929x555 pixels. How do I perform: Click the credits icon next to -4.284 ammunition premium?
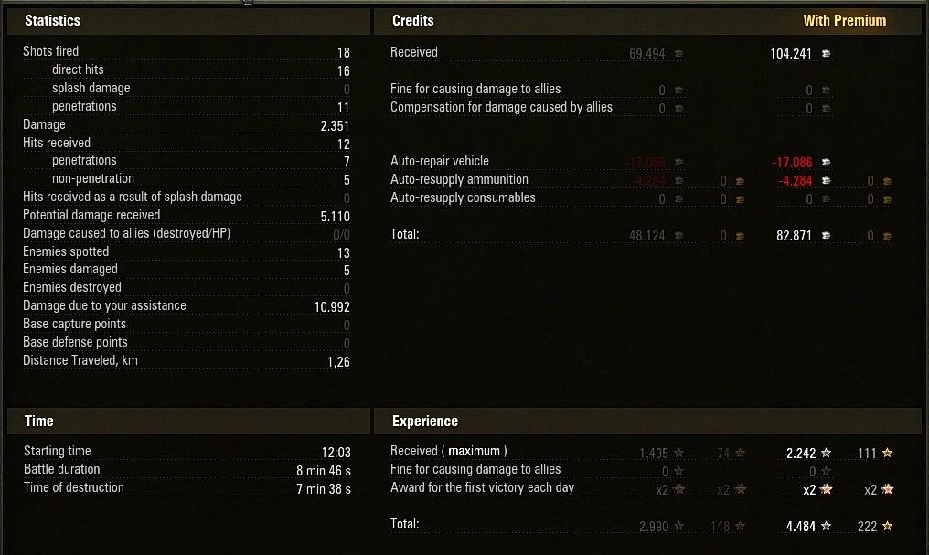pyautogui.click(x=826, y=181)
